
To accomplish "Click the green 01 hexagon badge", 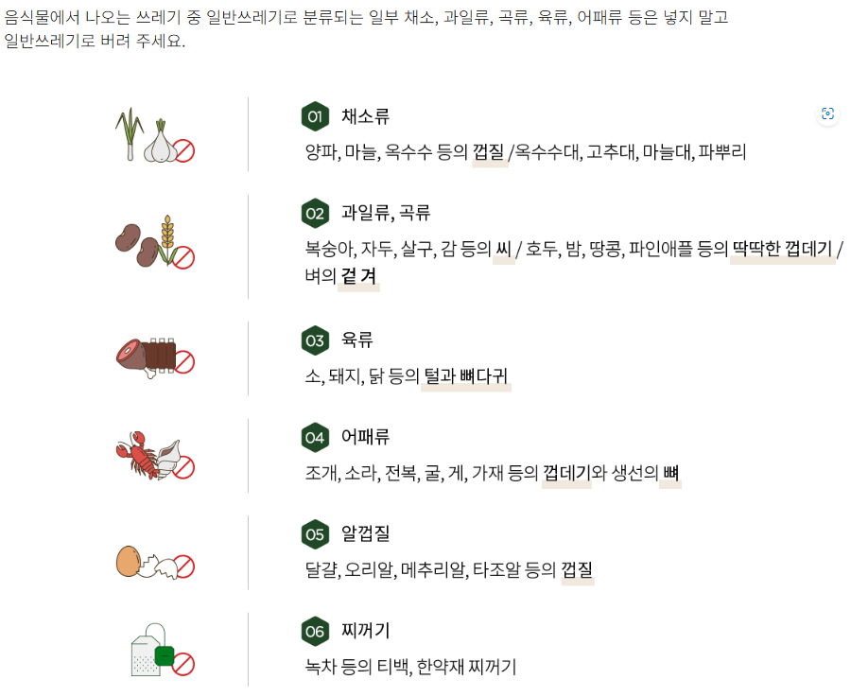I will click(x=315, y=116).
